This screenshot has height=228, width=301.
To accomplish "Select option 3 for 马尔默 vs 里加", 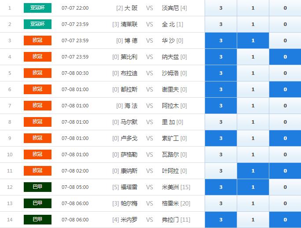I will [x=221, y=122].
